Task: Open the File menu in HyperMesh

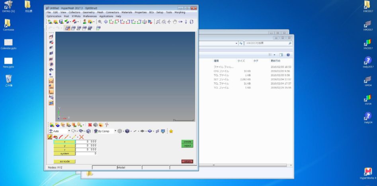Action: coord(49,12)
